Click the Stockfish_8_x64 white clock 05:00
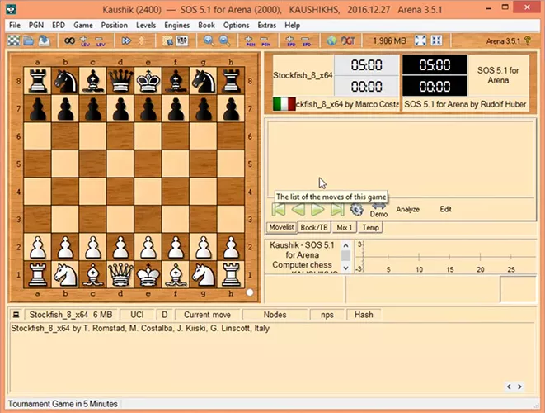545x413 pixels. click(366, 65)
